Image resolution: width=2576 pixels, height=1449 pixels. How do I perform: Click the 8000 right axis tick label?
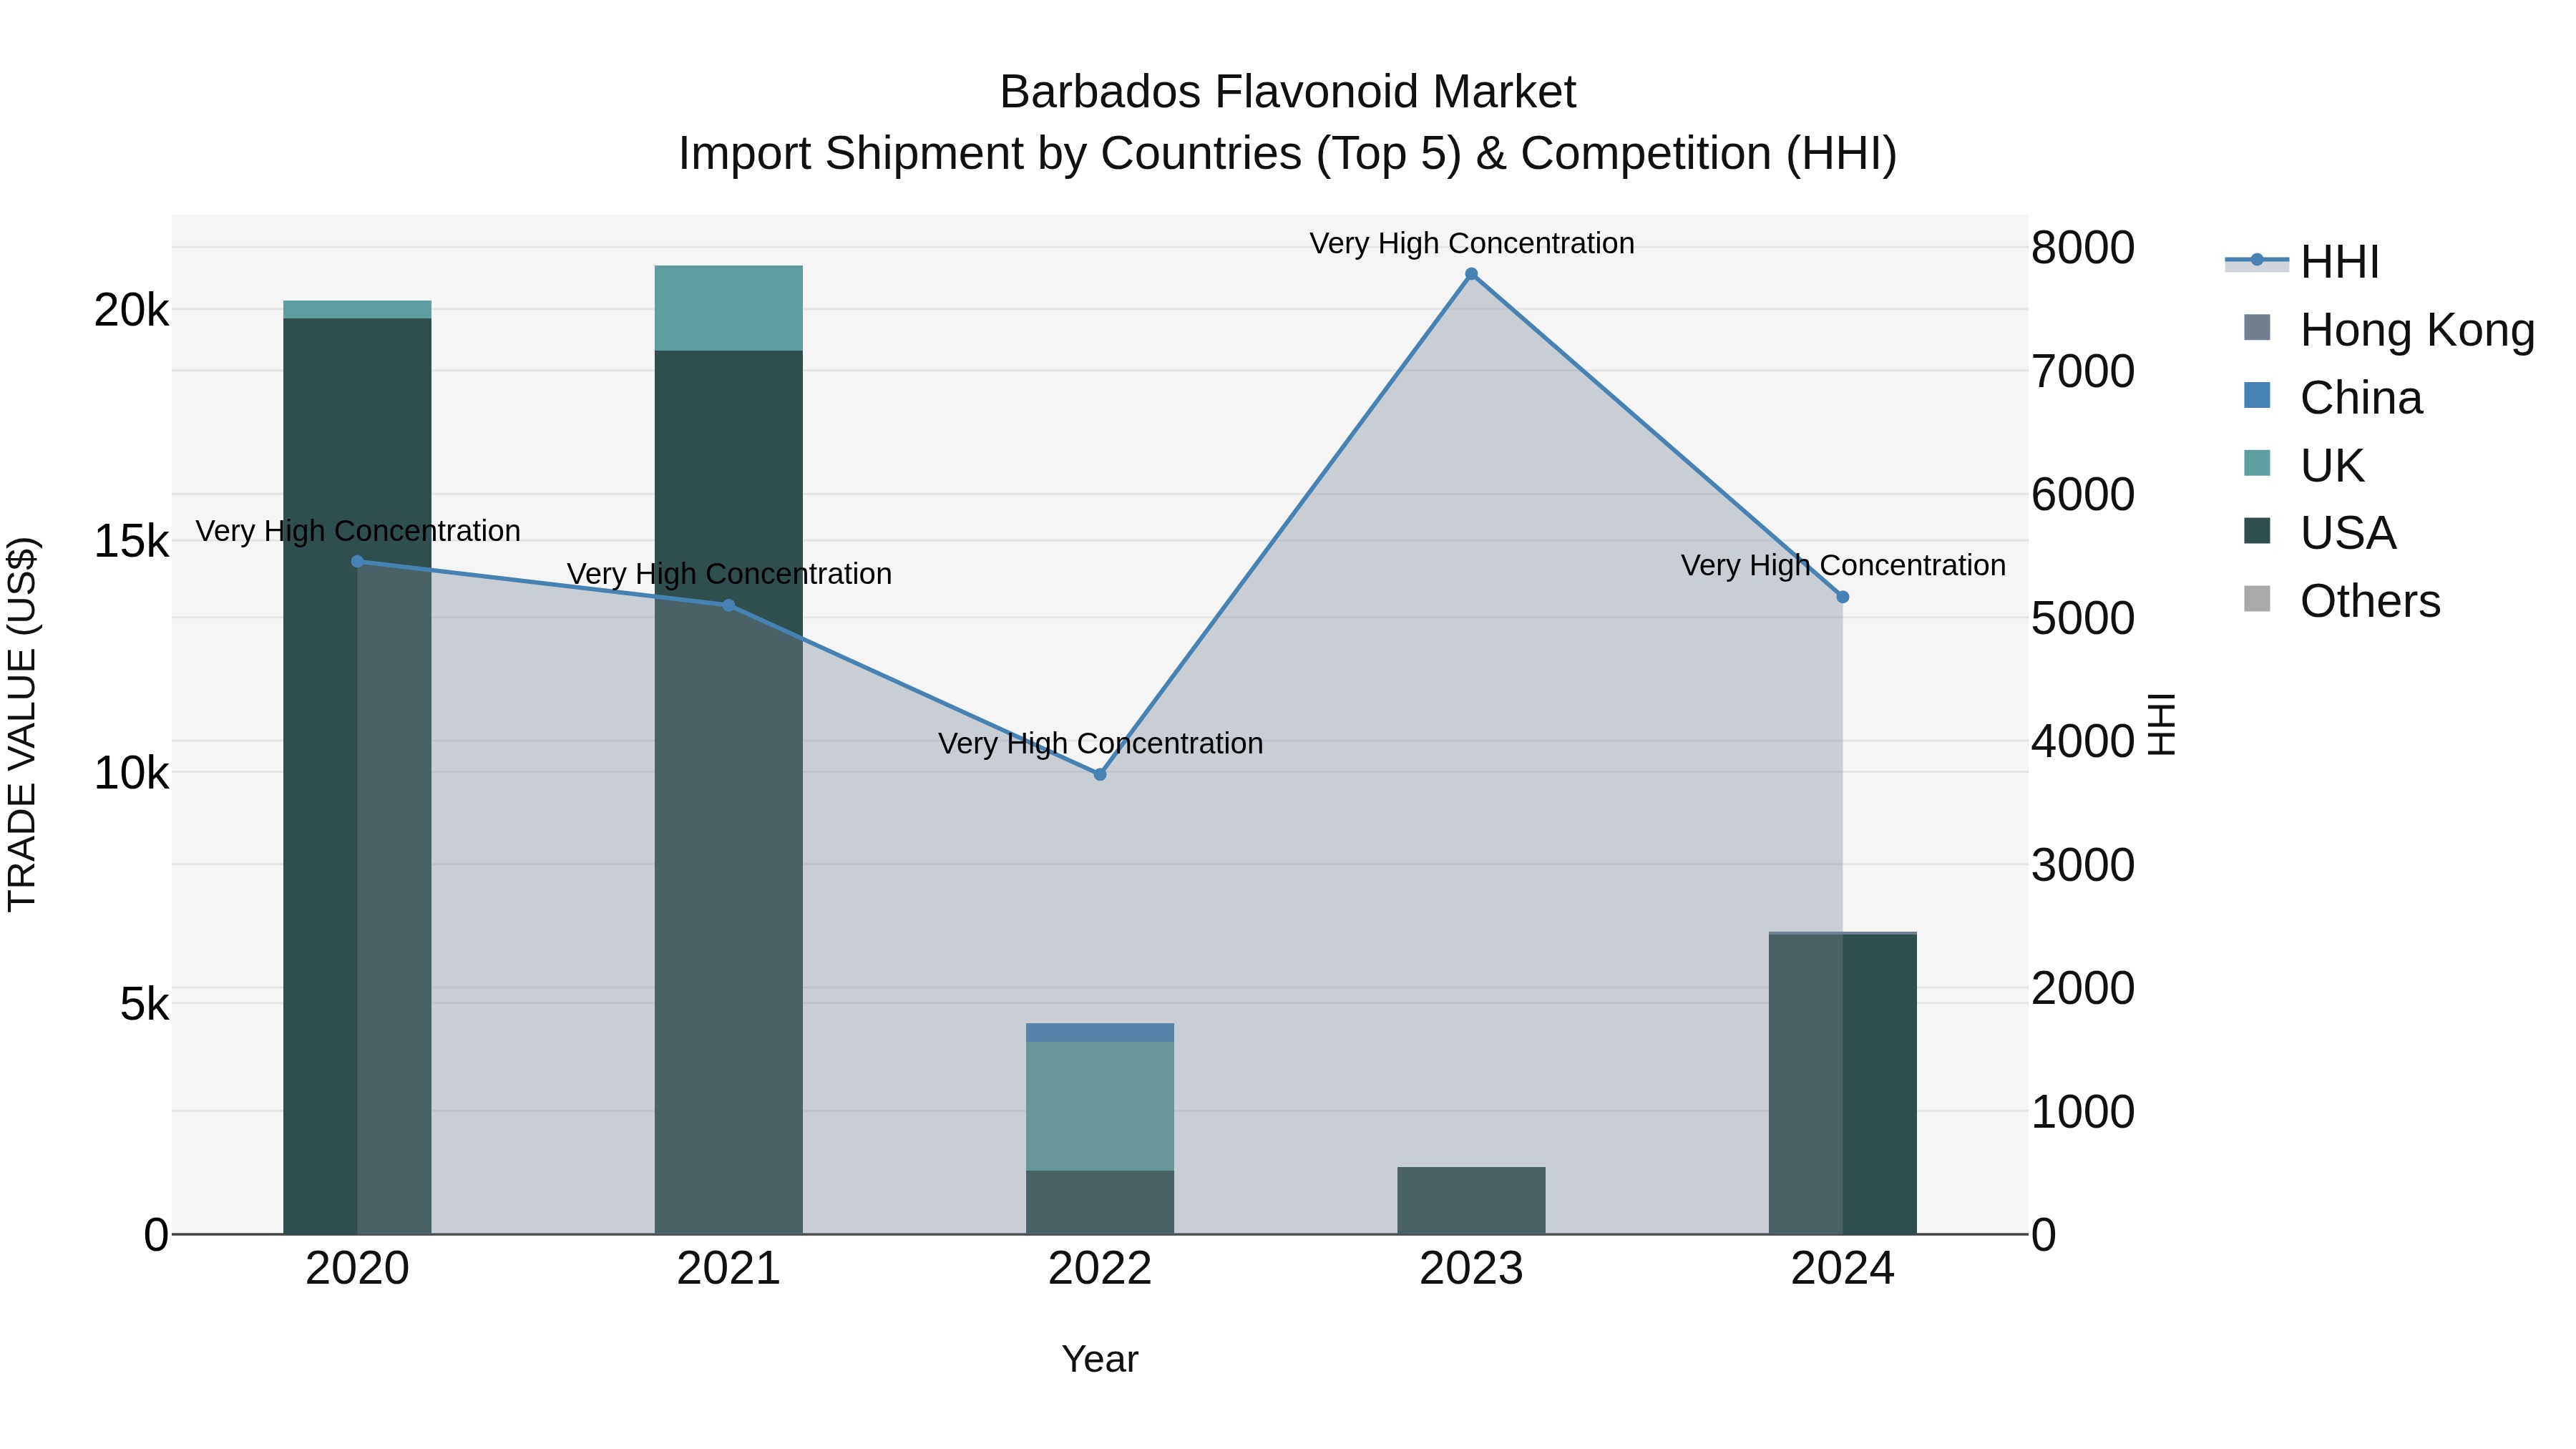click(2083, 247)
